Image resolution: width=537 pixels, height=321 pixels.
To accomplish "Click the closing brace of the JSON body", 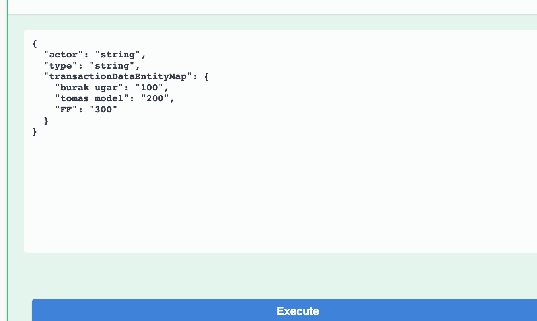I will pyautogui.click(x=34, y=131).
